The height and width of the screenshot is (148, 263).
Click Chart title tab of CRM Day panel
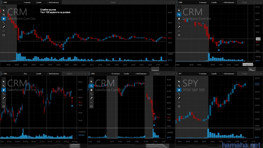point(69,74)
